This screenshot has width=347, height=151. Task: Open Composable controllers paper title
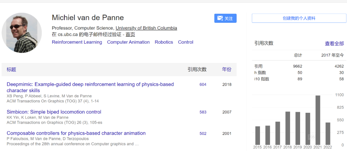tap(76, 133)
